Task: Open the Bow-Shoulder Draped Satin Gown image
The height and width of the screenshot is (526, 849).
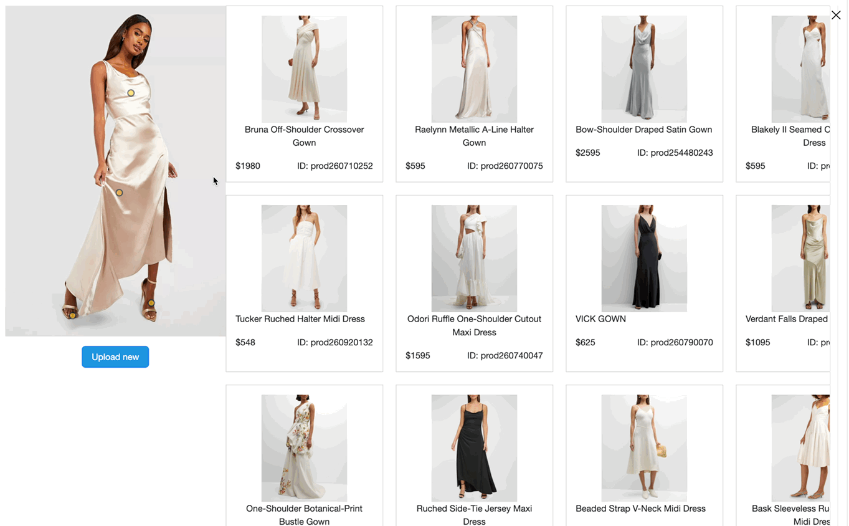Action: click(644, 69)
